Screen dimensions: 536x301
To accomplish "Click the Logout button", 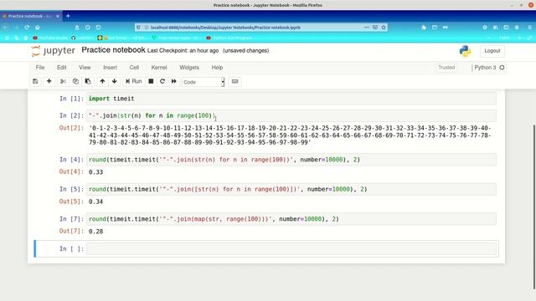I will 492,51.
